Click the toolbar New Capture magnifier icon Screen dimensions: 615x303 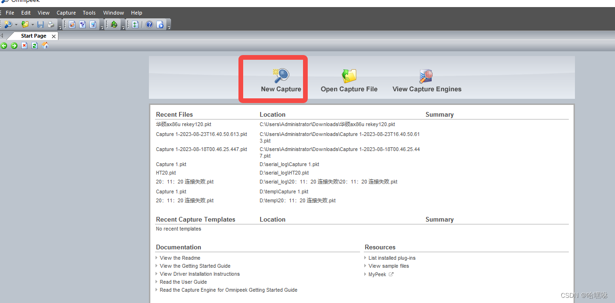point(8,24)
